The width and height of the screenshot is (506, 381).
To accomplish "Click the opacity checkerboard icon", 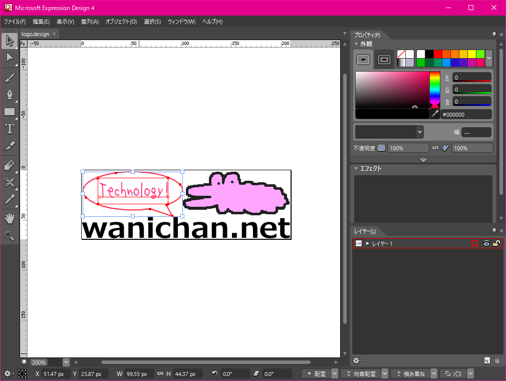I will pyautogui.click(x=381, y=148).
